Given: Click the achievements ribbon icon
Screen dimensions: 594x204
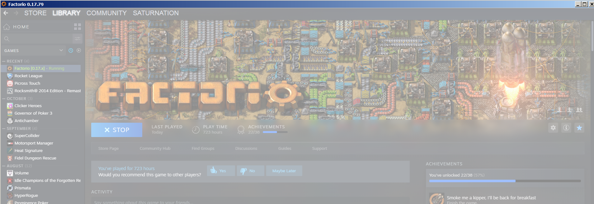Looking at the screenshot, I should tap(241, 130).
